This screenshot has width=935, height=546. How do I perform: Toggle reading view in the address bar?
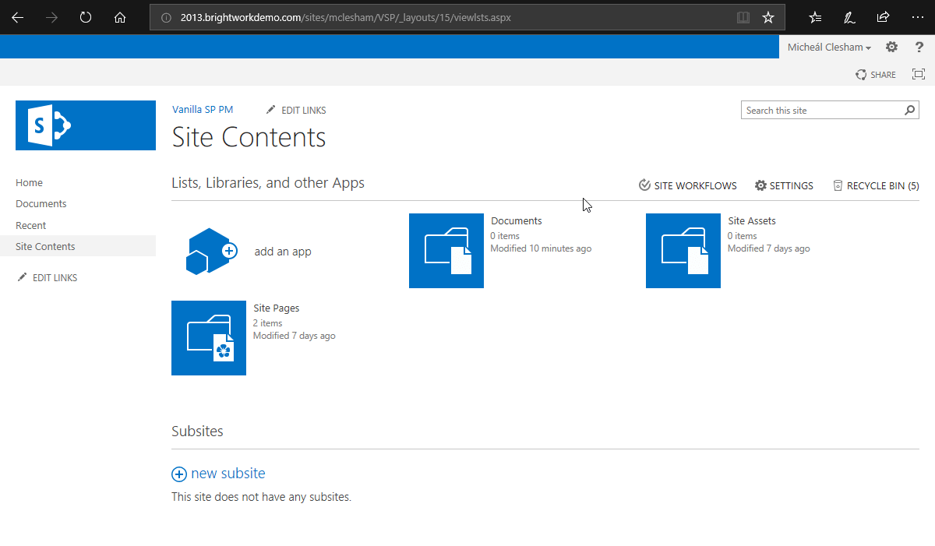point(743,16)
